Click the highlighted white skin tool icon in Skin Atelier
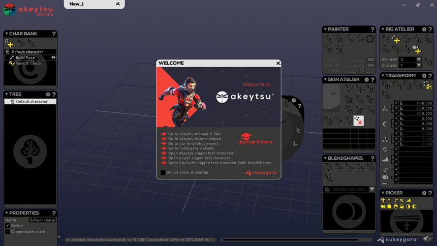 tap(358, 121)
